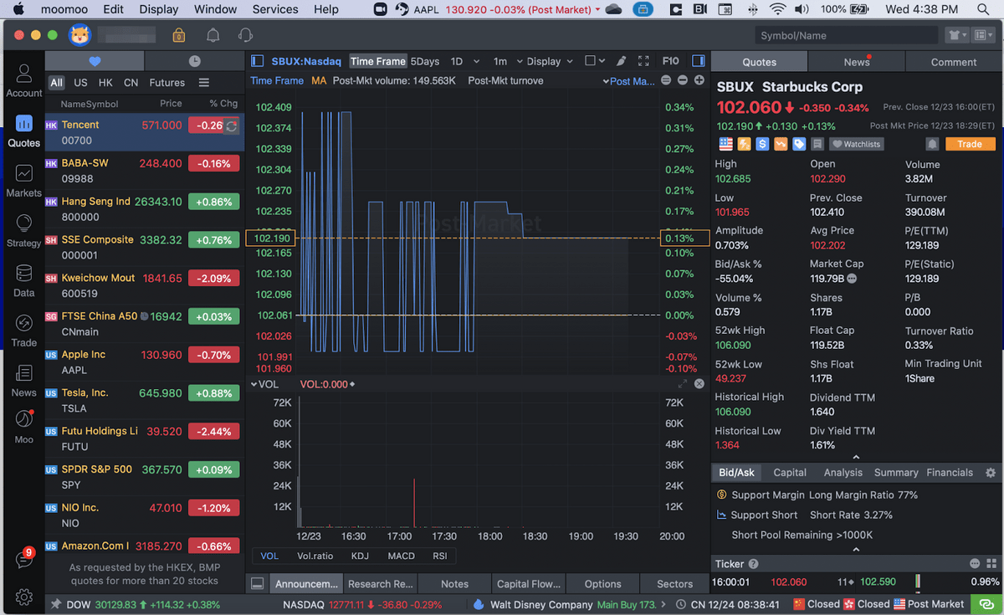This screenshot has width=1004, height=615.
Task: Open messages chat icon with badge 9
Action: (x=24, y=560)
